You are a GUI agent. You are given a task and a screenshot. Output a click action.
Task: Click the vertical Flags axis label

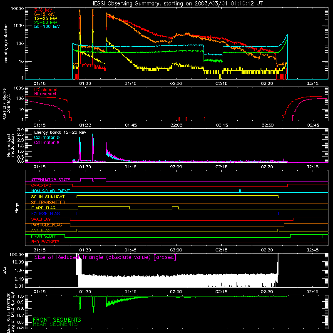click(x=17, y=208)
